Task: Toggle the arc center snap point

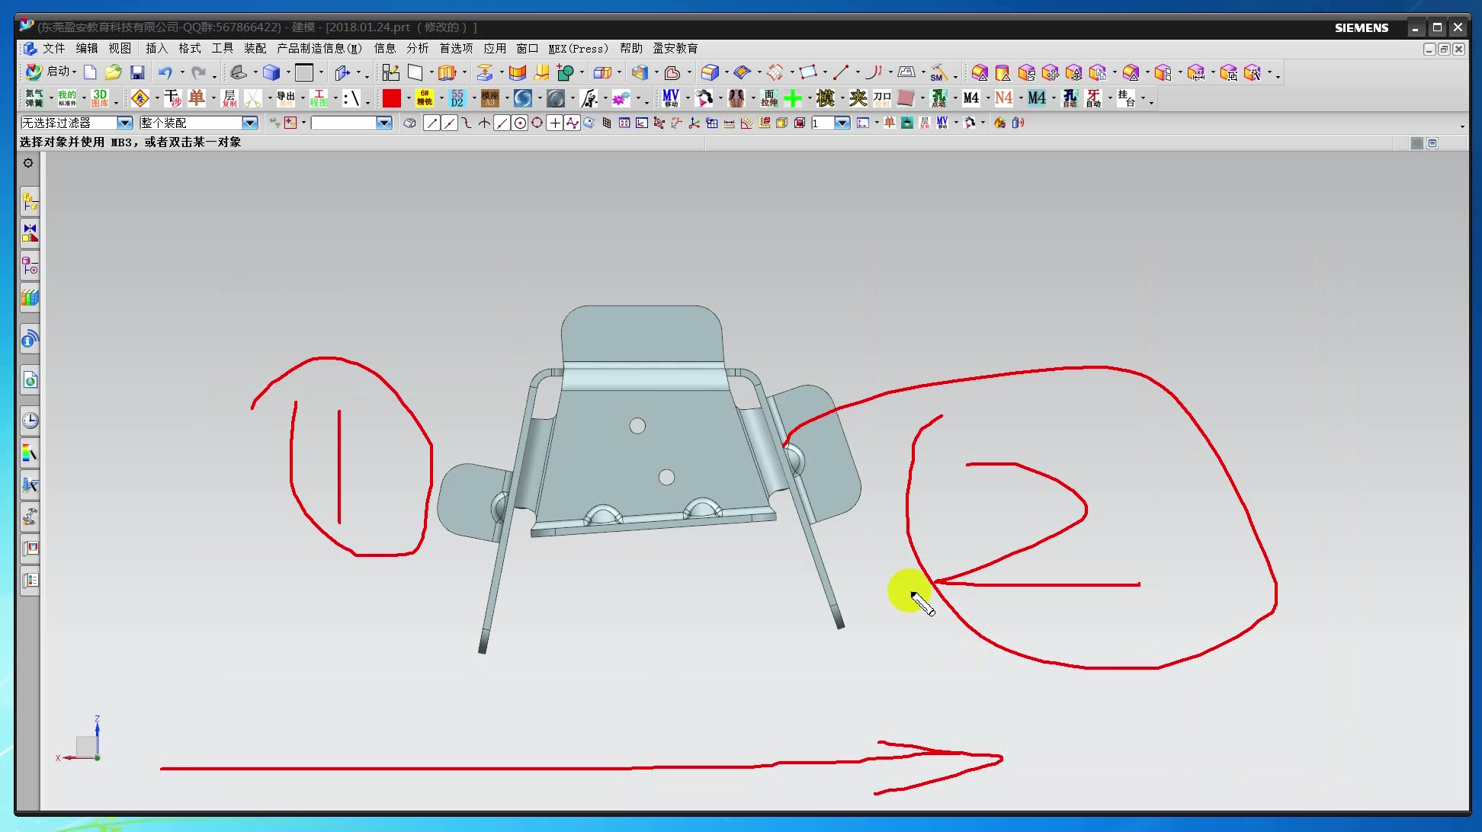Action: point(520,123)
